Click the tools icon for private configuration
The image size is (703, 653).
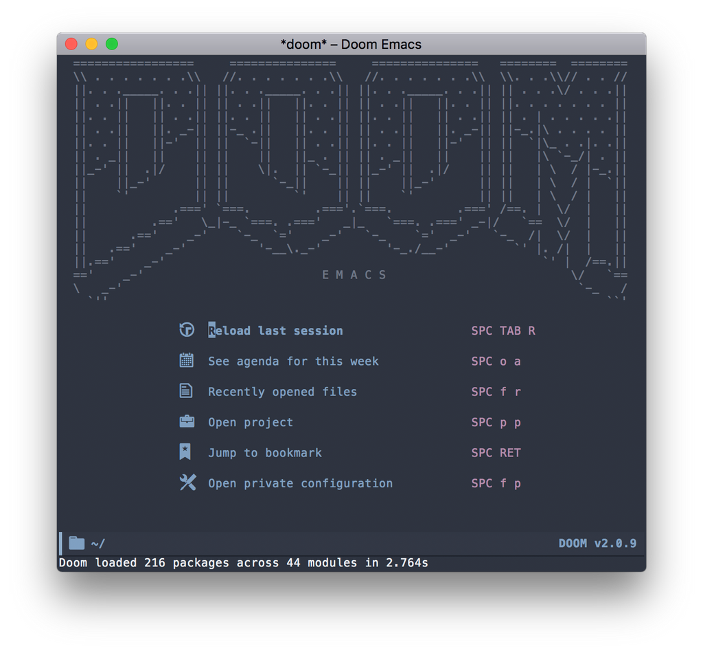coord(188,483)
